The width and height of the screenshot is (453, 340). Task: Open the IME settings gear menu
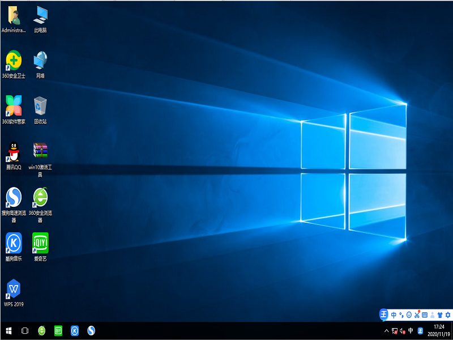(x=448, y=314)
